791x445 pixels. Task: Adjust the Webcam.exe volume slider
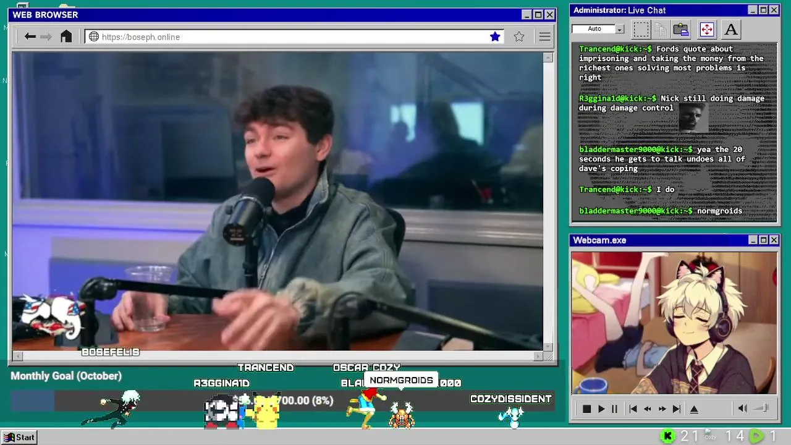tap(761, 408)
